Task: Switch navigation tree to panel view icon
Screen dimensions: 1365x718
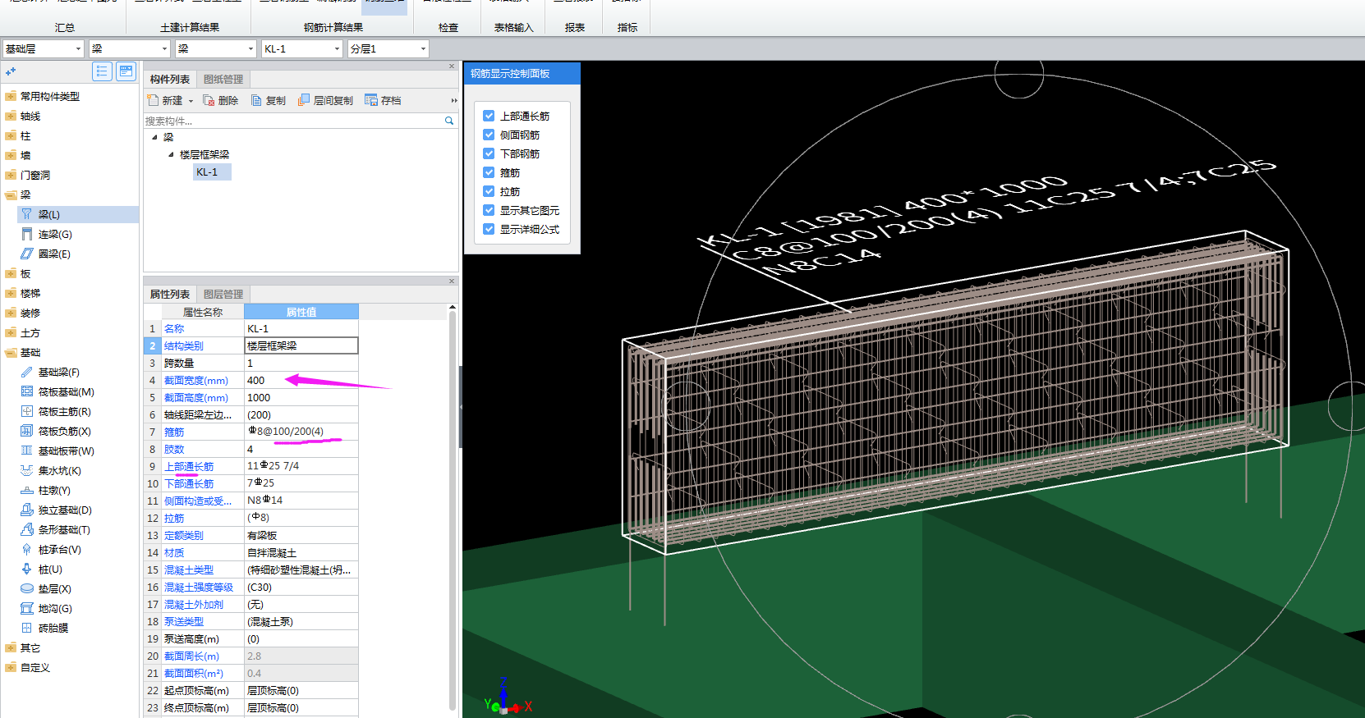Action: [126, 71]
